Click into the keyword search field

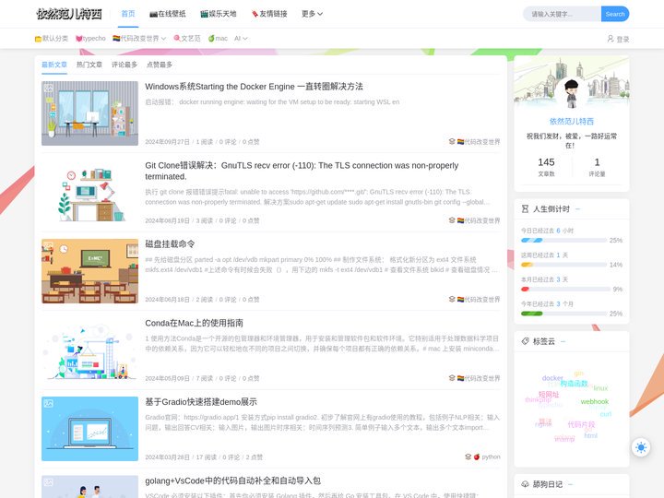562,14
